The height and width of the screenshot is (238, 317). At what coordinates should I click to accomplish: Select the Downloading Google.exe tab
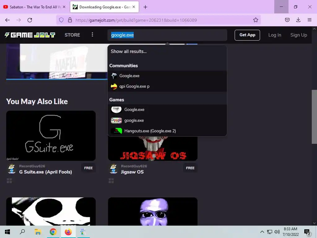click(105, 7)
